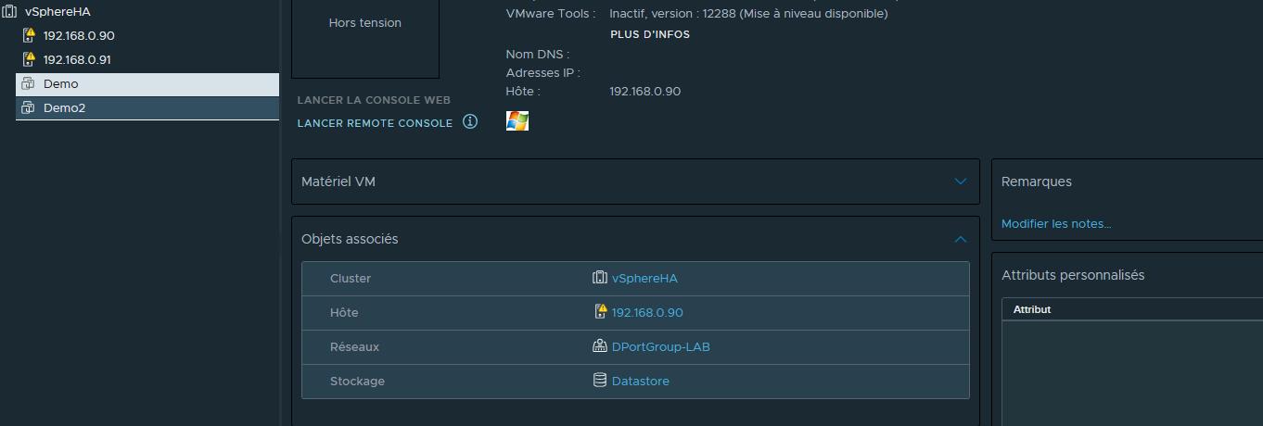Screen dimensions: 1263x426
Task: Click the Stockage row label
Action: 357,381
